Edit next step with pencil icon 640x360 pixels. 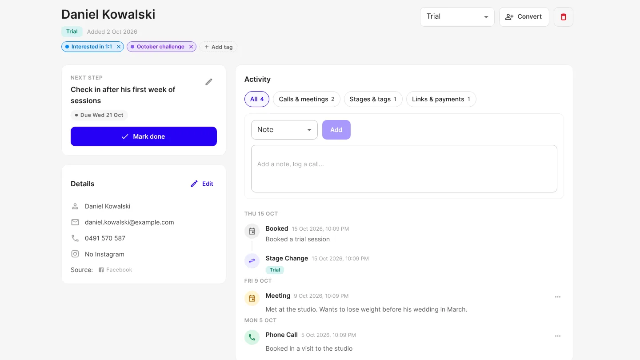coord(209,82)
